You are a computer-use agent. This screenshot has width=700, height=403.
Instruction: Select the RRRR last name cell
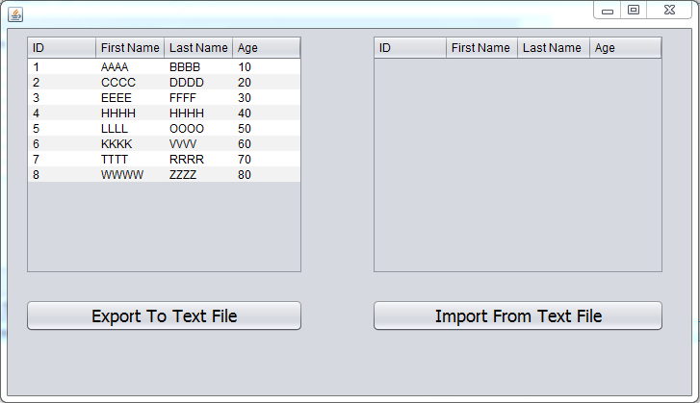(x=198, y=159)
